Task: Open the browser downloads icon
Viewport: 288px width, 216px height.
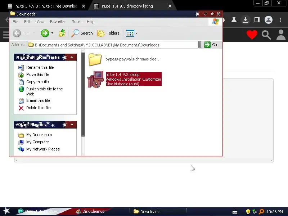Action: 246,20
